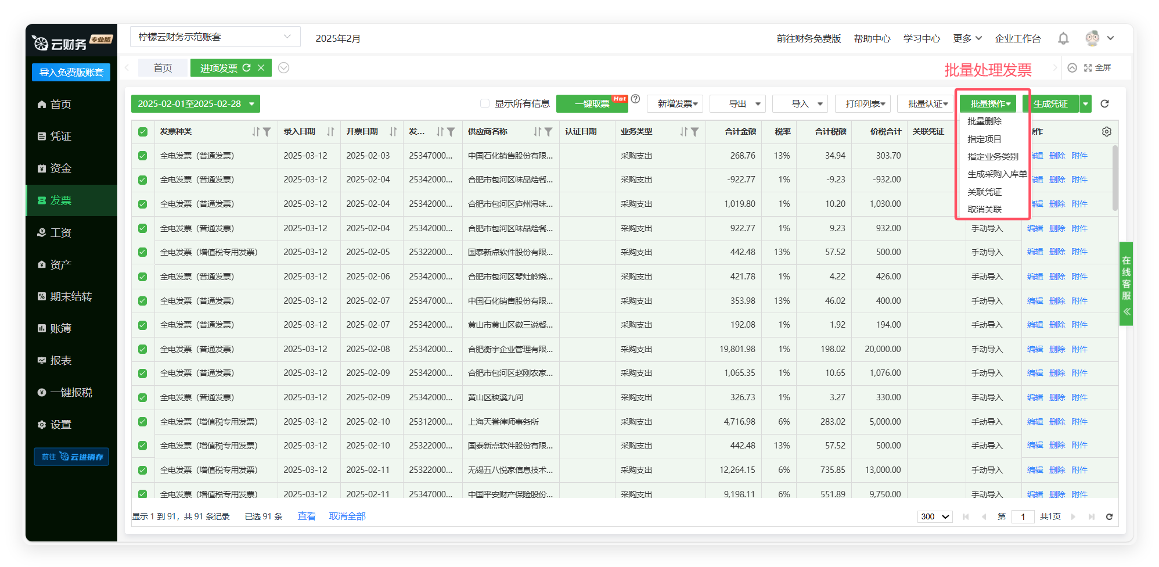Sort the 开票日期 column

(393, 132)
